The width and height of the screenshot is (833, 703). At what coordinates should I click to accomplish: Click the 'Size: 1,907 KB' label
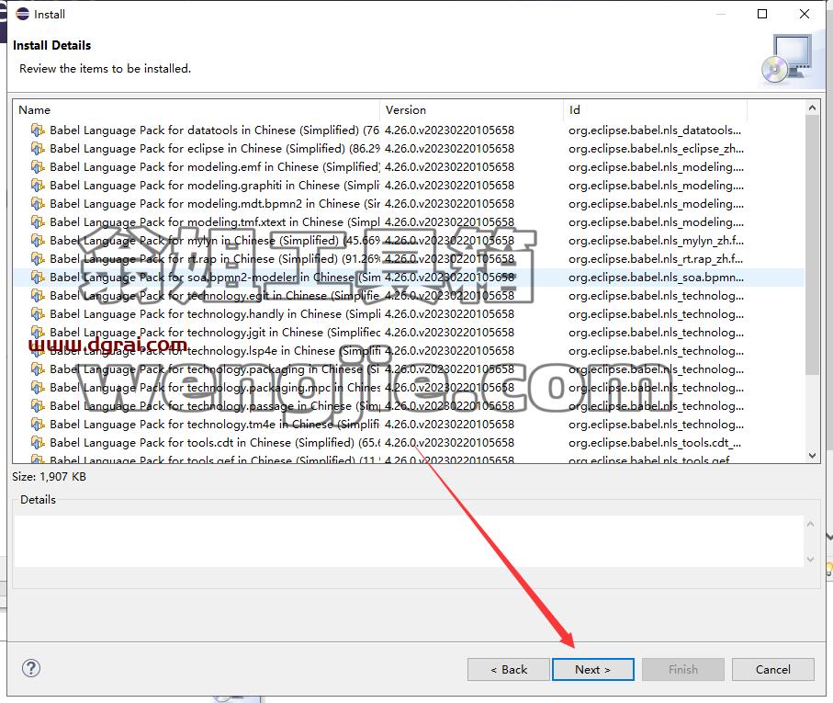[x=49, y=477]
